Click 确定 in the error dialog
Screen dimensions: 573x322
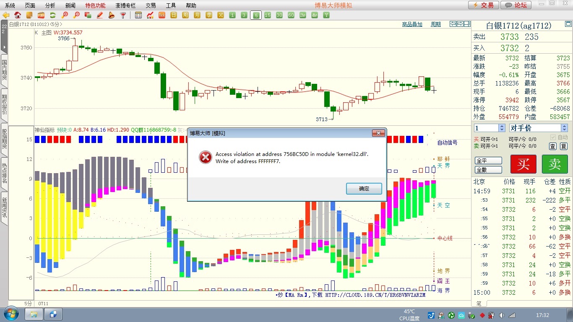tap(364, 189)
